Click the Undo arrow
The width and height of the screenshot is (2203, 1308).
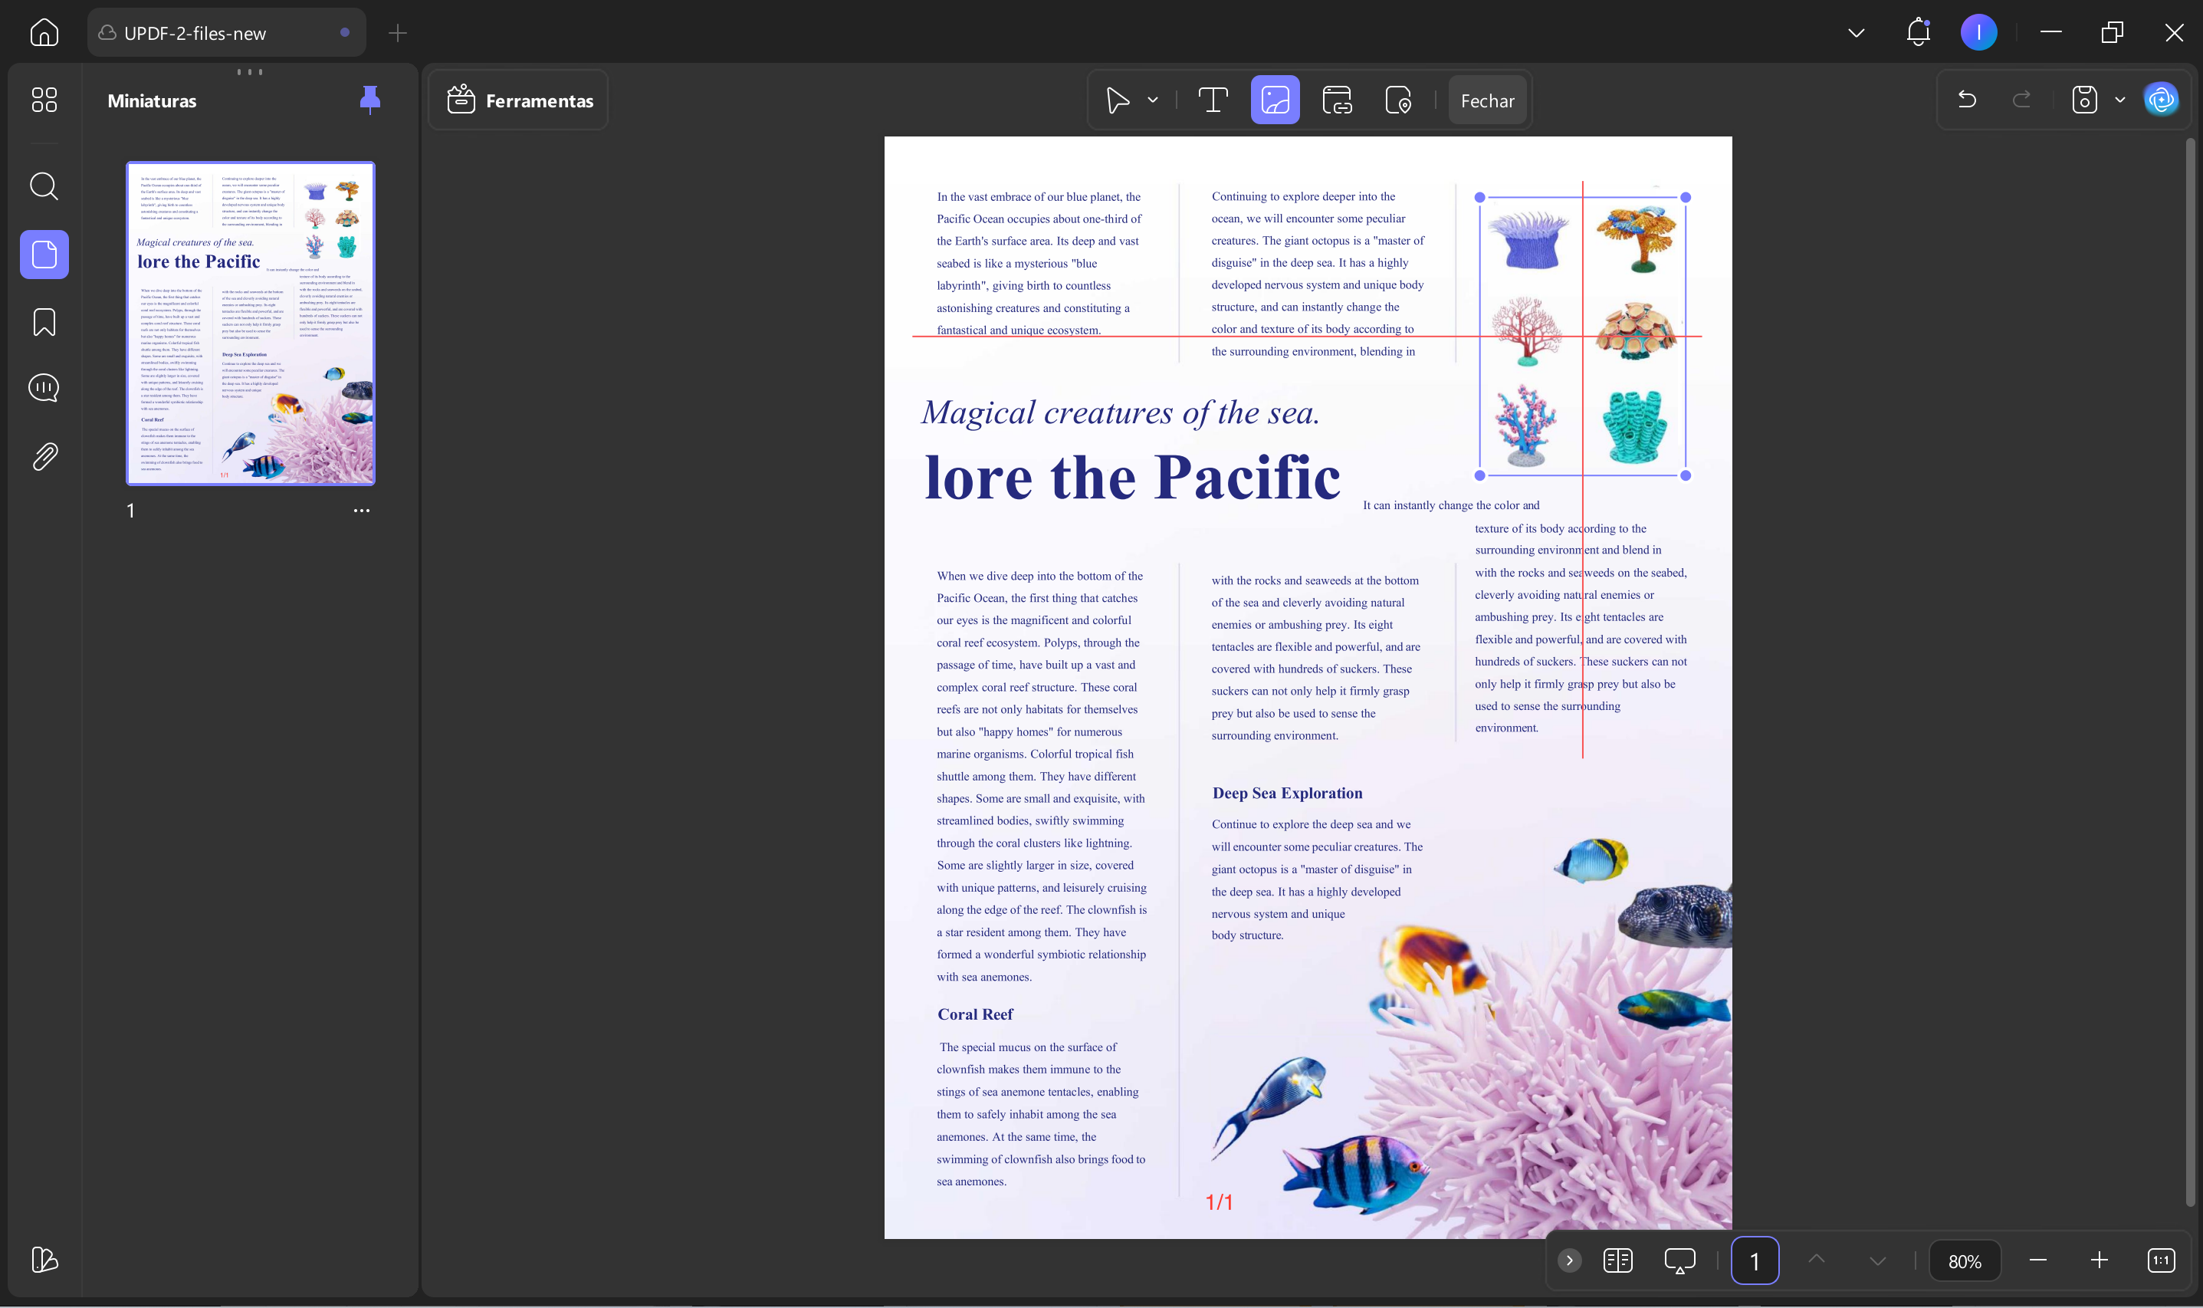(x=1967, y=100)
